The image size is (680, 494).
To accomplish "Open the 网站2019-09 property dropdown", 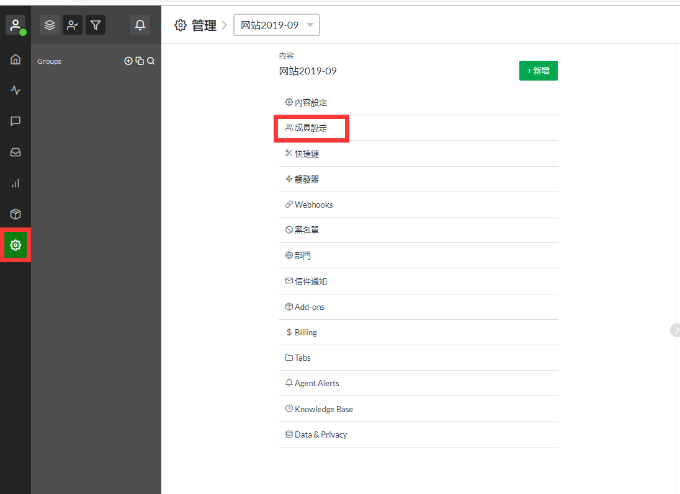I will [x=277, y=25].
